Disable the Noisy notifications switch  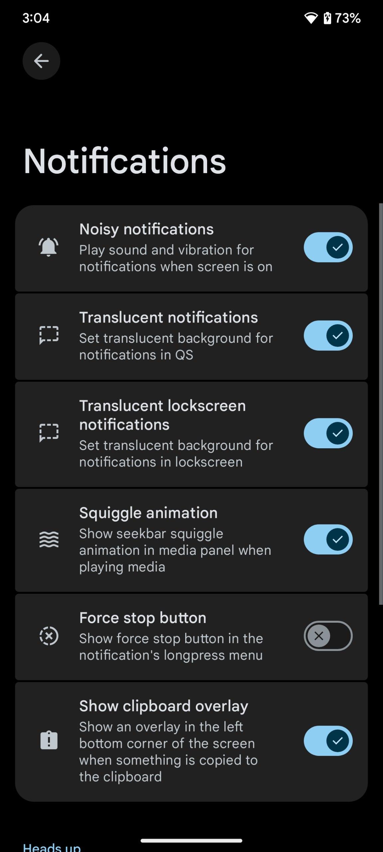click(x=328, y=247)
